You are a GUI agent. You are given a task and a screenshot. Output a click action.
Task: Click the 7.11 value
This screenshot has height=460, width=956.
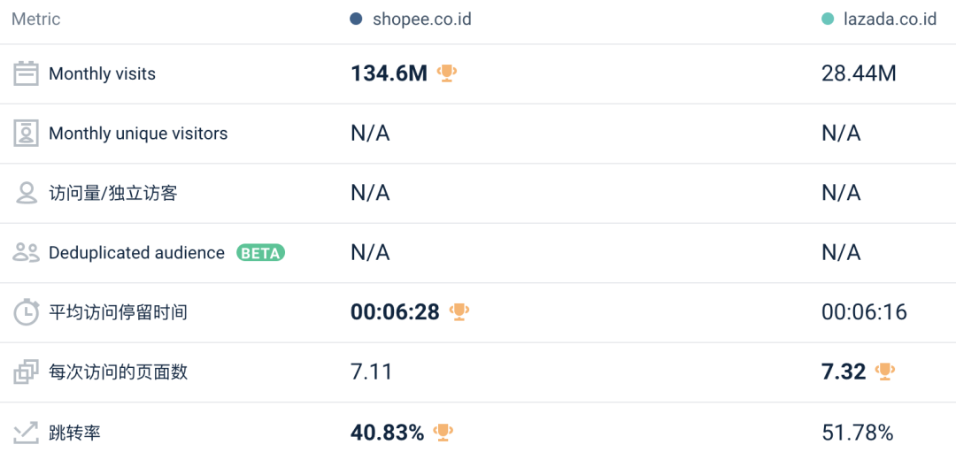click(x=371, y=372)
